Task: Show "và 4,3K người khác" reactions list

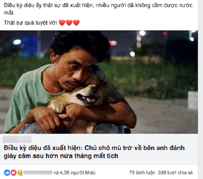Action: pos(74,173)
